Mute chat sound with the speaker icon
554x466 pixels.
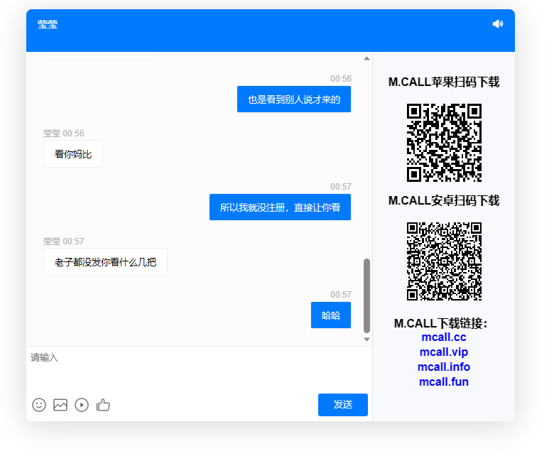(497, 24)
